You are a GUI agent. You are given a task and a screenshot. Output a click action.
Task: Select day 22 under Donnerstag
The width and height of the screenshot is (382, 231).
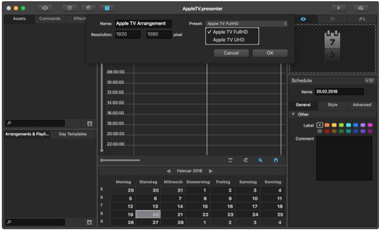[198, 214]
